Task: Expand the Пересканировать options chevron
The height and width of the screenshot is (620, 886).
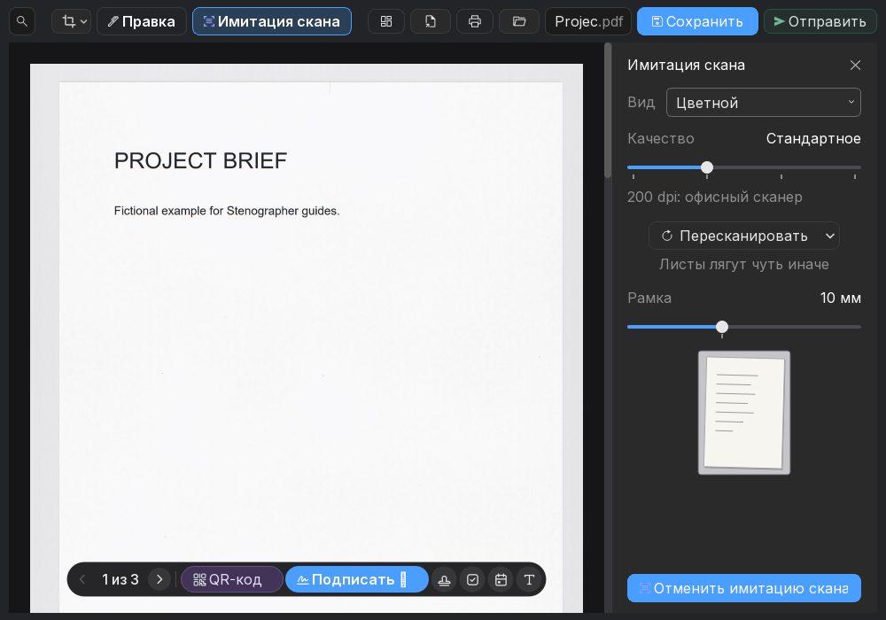Action: [x=829, y=236]
